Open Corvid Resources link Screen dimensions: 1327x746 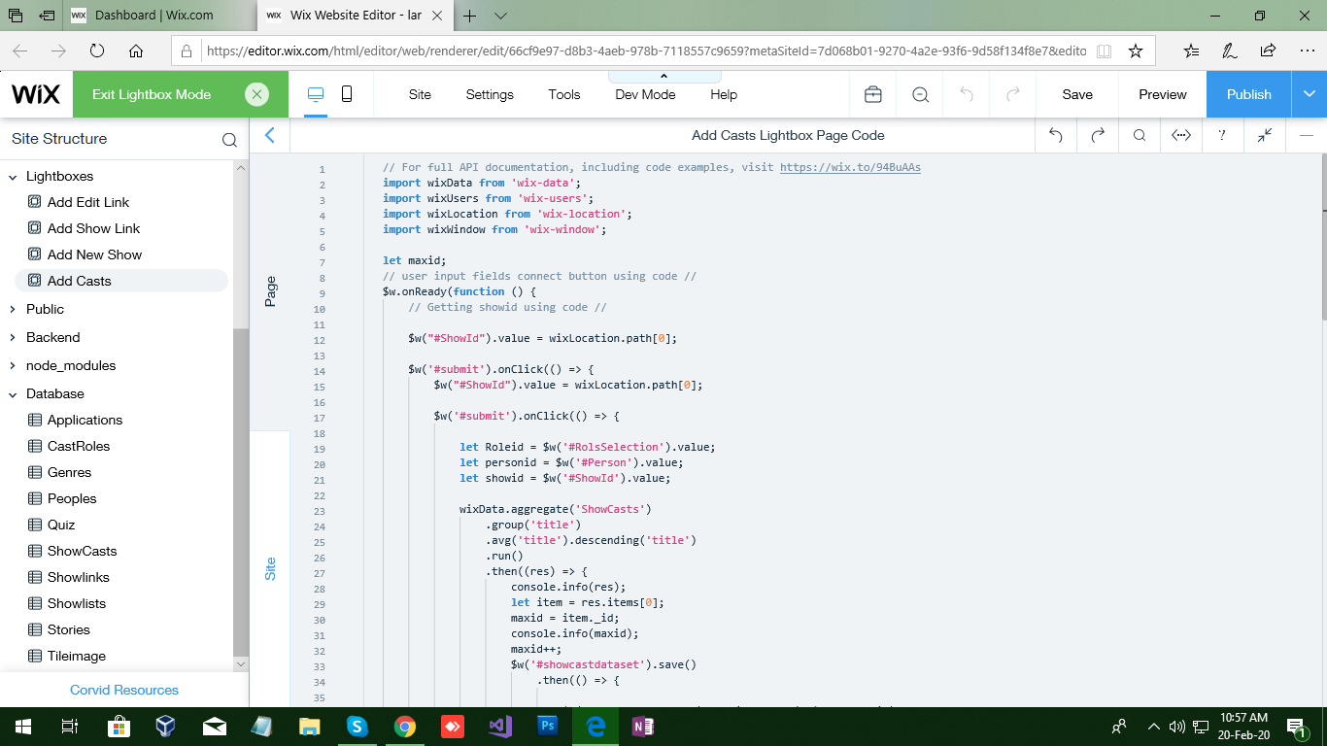(124, 690)
